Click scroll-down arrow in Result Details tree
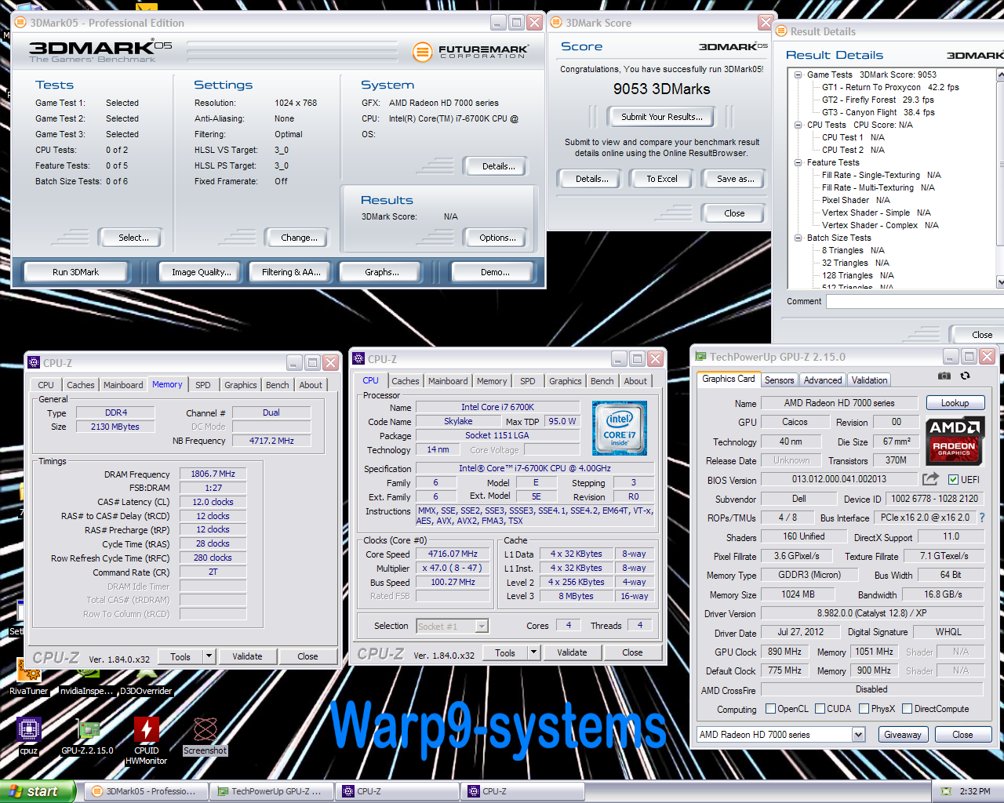Image resolution: width=1004 pixels, height=803 pixels. [1000, 282]
